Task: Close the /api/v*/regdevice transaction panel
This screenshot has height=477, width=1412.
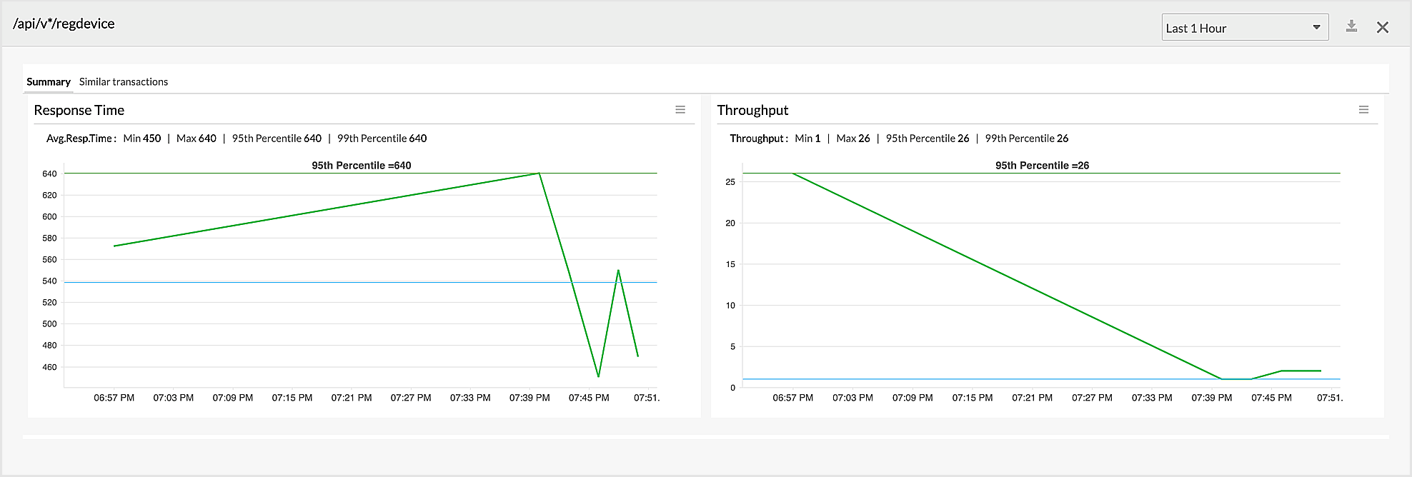Action: pyautogui.click(x=1383, y=27)
